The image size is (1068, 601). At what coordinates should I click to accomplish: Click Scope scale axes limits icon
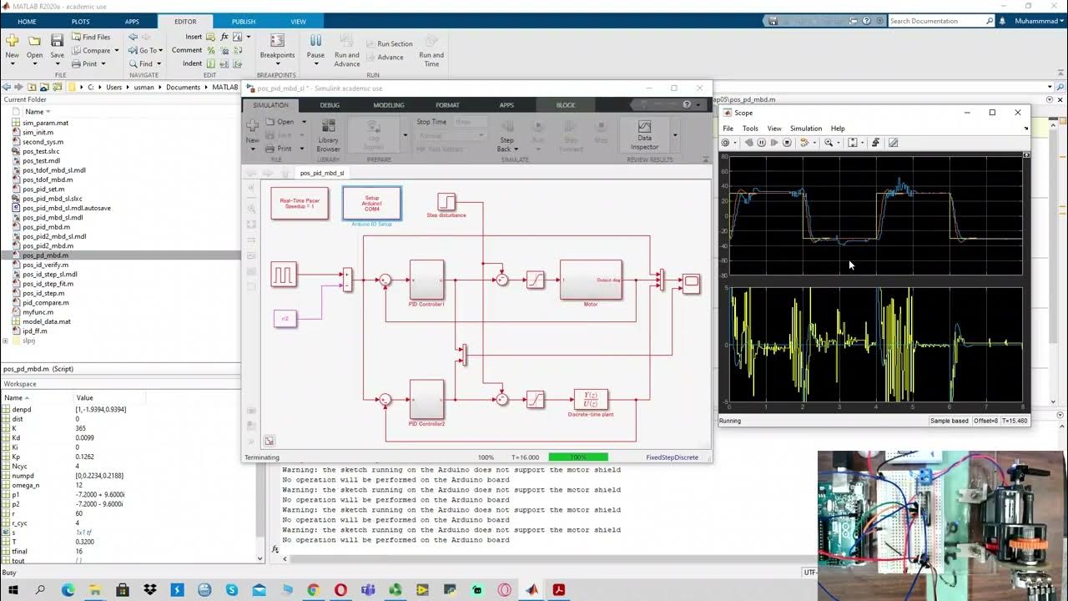(853, 143)
